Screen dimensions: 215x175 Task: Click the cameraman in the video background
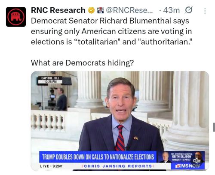tap(61, 99)
